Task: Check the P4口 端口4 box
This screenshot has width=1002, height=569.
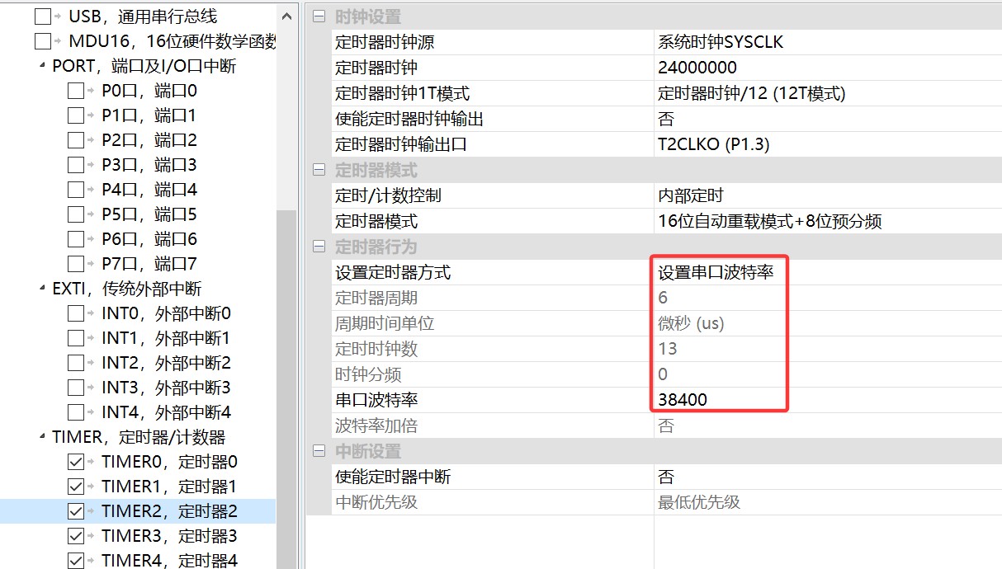Action: tap(76, 190)
